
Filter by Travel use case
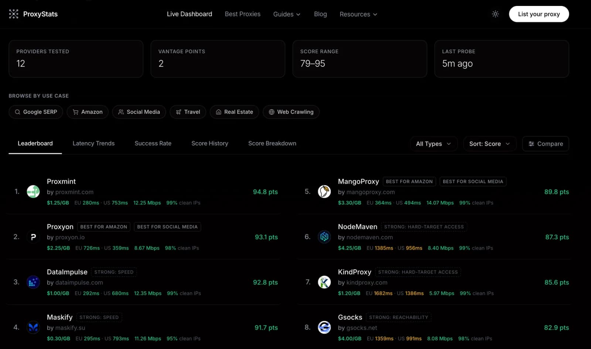[x=188, y=112]
